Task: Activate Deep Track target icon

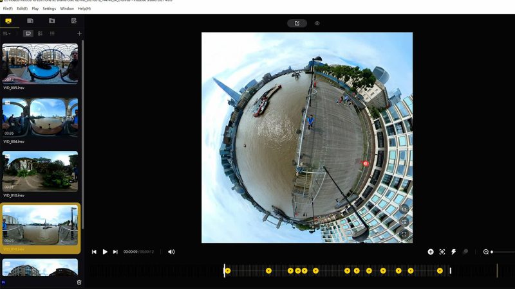Action: click(x=442, y=252)
